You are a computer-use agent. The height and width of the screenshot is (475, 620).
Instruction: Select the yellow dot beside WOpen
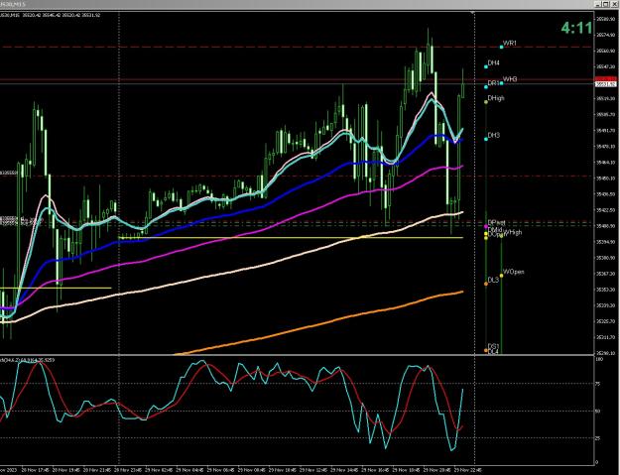pyautogui.click(x=501, y=276)
